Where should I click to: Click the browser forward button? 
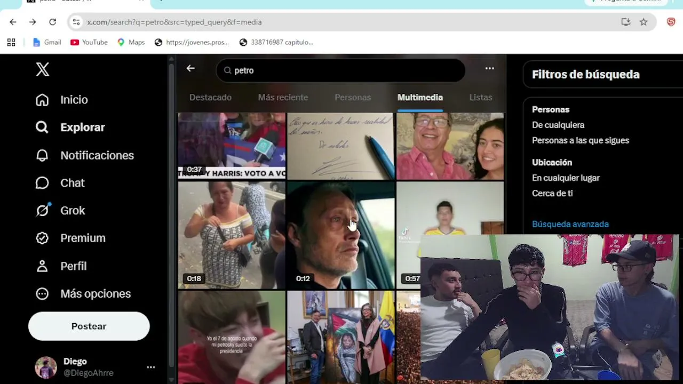[33, 22]
